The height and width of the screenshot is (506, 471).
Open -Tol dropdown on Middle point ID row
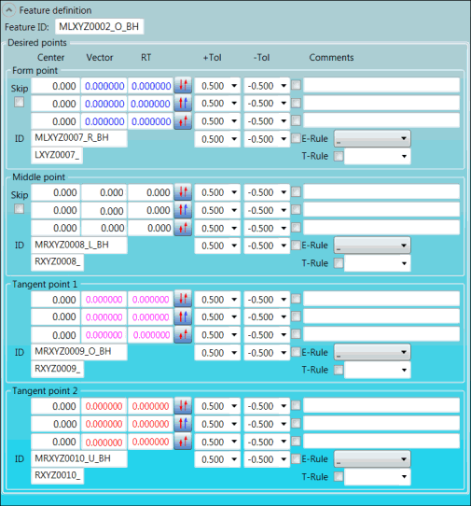coord(267,246)
